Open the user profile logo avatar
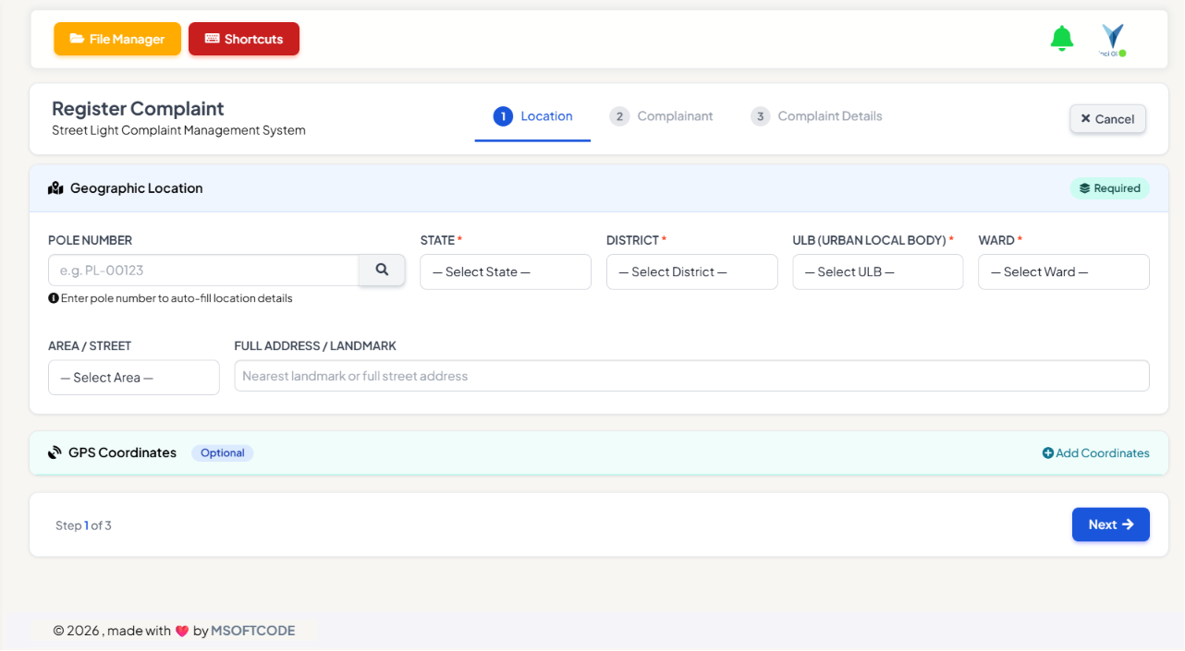Viewport: 1185px width, 651px height. pyautogui.click(x=1113, y=40)
